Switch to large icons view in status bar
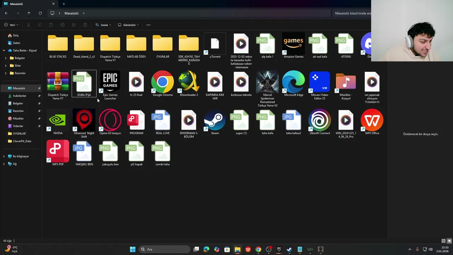 449,241
